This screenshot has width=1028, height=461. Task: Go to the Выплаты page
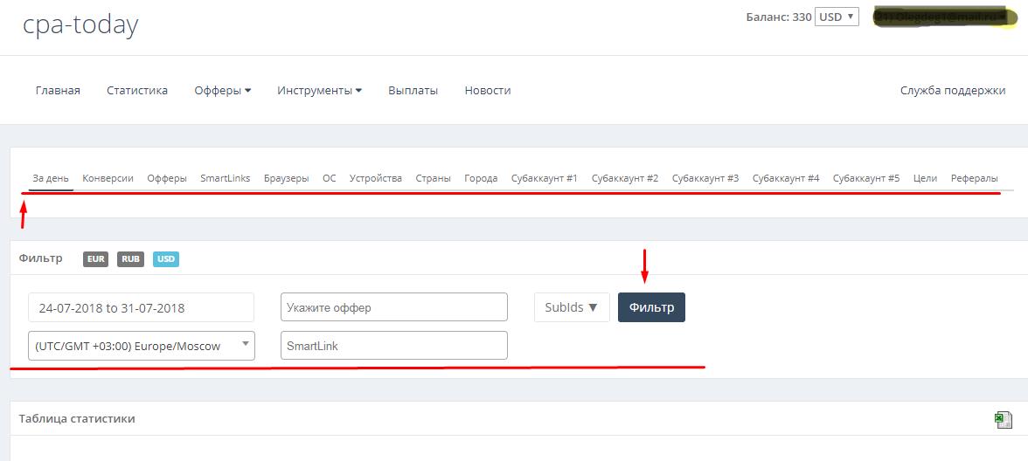point(413,90)
